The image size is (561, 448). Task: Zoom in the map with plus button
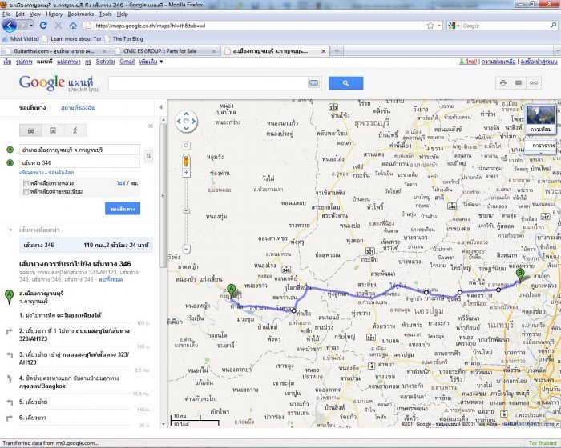tap(186, 173)
